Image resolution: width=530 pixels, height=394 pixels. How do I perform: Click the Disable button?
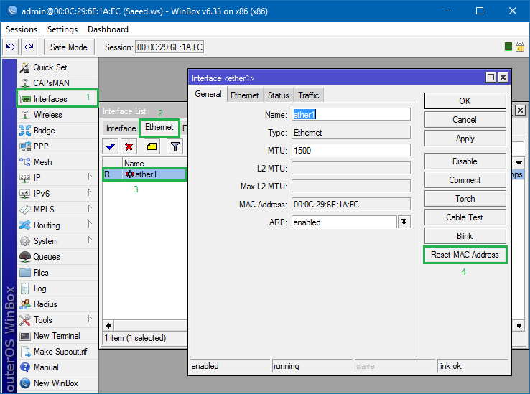tap(465, 161)
